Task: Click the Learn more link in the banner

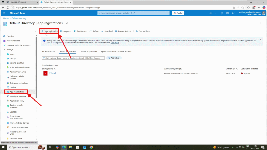Action: tap(115, 43)
